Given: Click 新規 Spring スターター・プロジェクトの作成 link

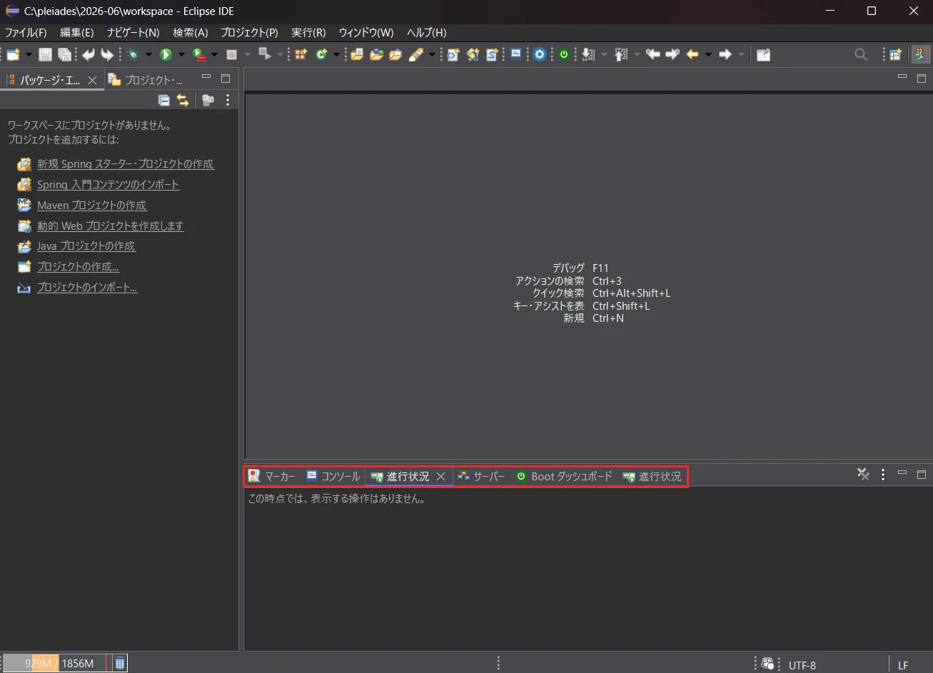Looking at the screenshot, I should click(x=126, y=164).
